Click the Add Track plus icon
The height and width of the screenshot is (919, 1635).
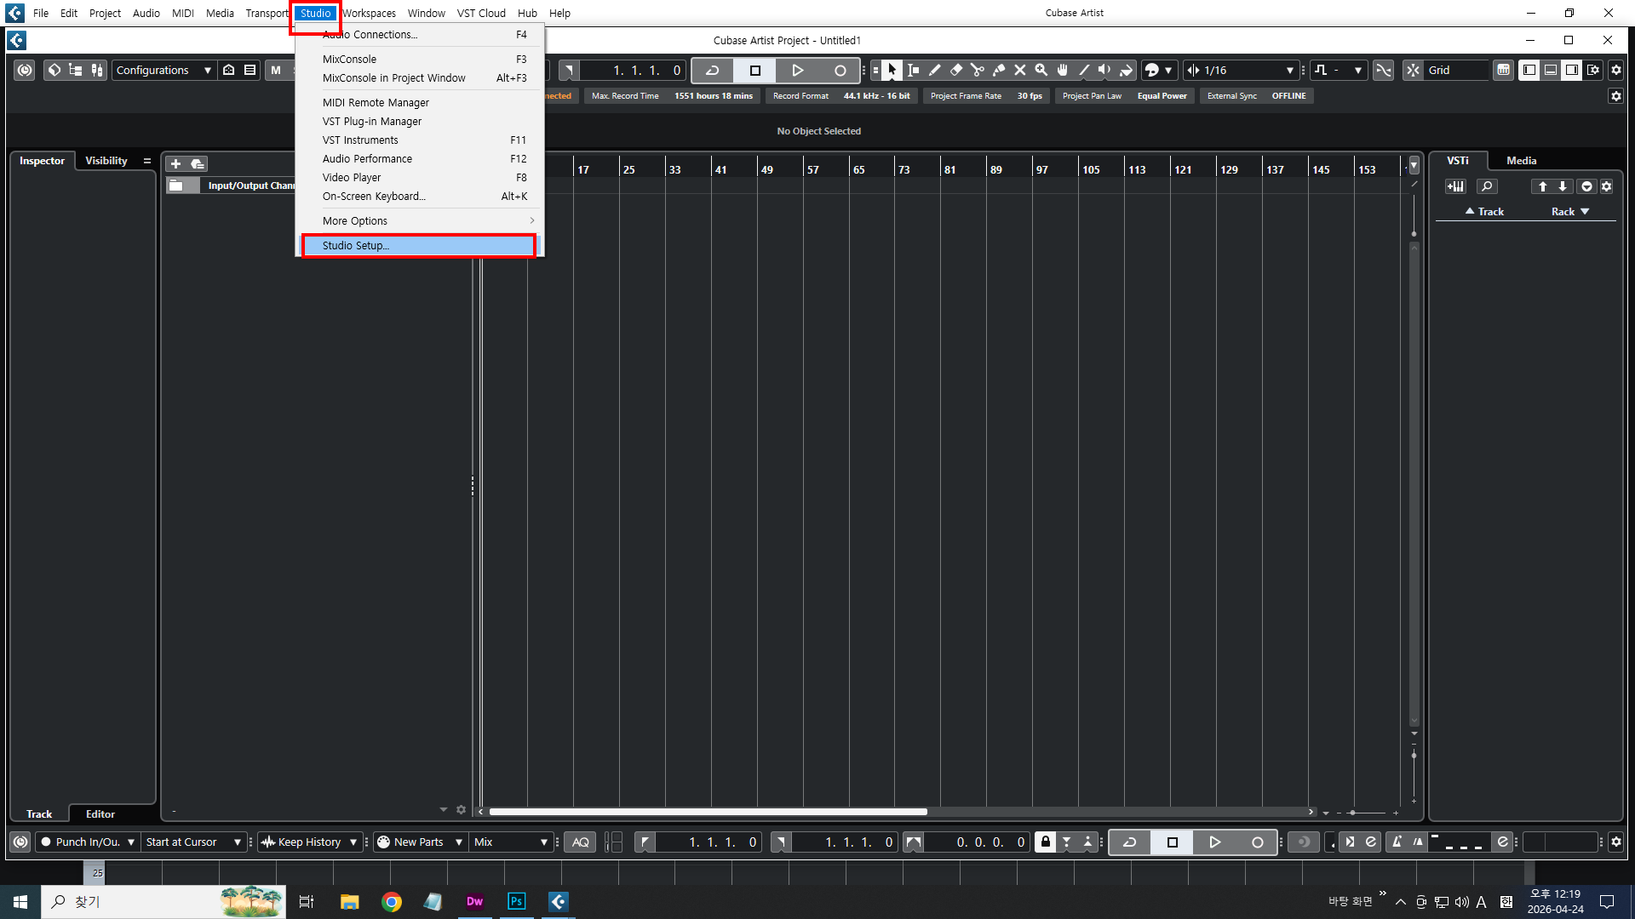[x=176, y=163]
